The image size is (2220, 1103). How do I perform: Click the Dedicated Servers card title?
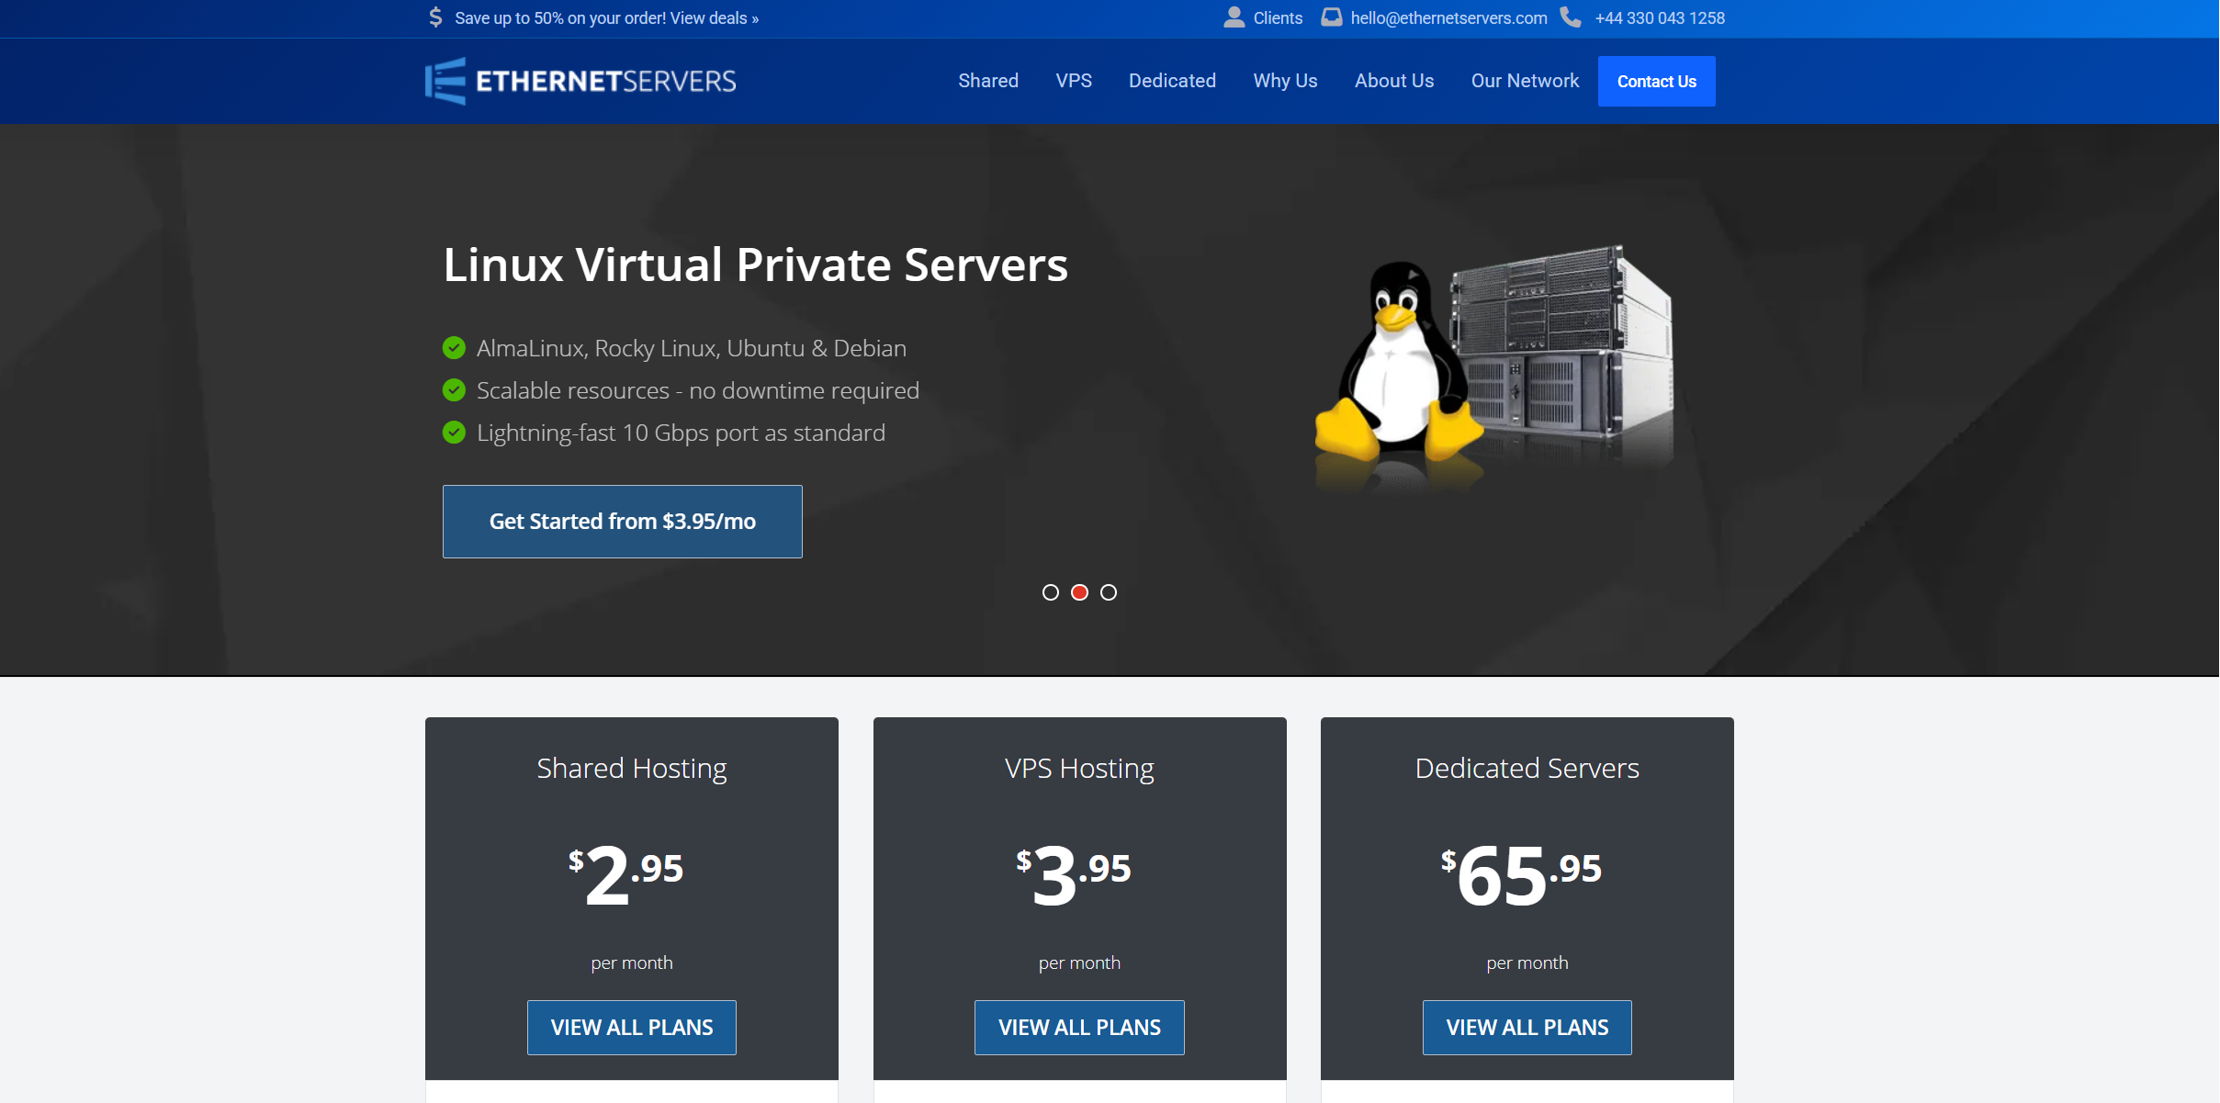pos(1527,768)
